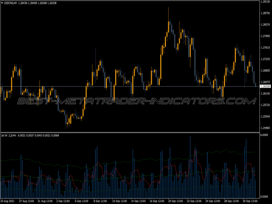Image resolution: width=272 pixels, height=204 pixels.
Task: Click the 0.0006 indicator scale label
Action: point(264,197)
